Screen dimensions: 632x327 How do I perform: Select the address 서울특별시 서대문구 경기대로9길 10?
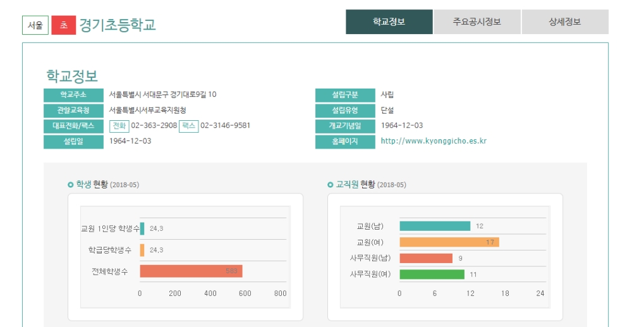click(163, 94)
